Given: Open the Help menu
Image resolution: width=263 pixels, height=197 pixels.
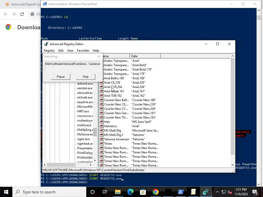Looking at the screenshot, I should click(x=96, y=51).
